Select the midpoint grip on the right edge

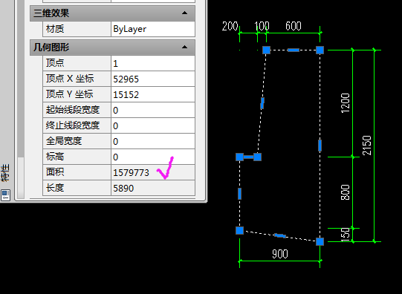coord(320,146)
